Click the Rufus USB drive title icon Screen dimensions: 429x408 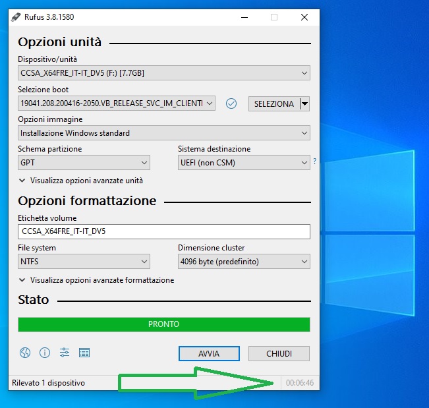[16, 17]
